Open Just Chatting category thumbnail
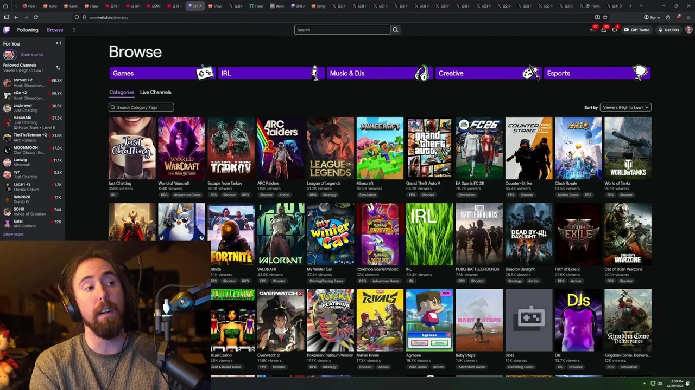This screenshot has width=695, height=390. [x=132, y=148]
